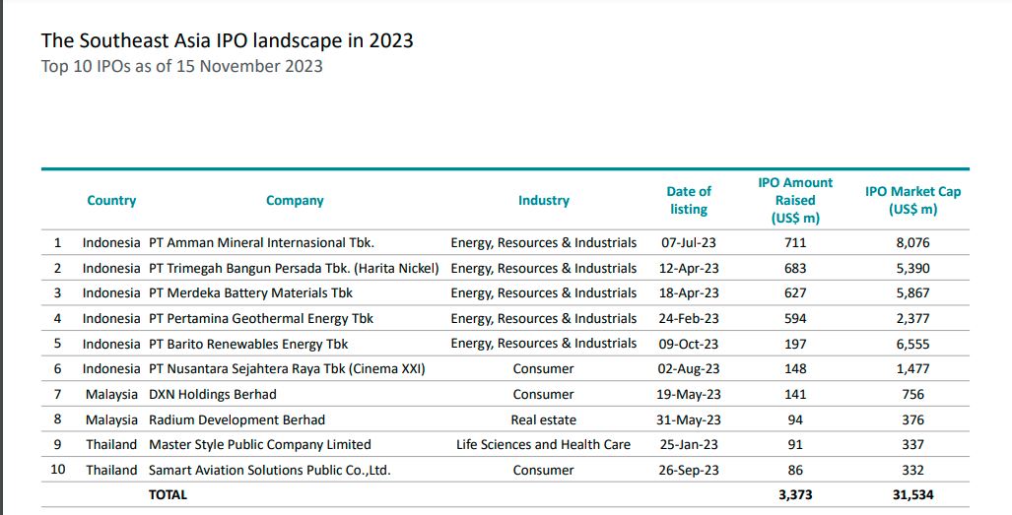Image resolution: width=1012 pixels, height=515 pixels.
Task: Select Samart Aviation Solutions Public Co.,Ltd.
Action: (269, 470)
